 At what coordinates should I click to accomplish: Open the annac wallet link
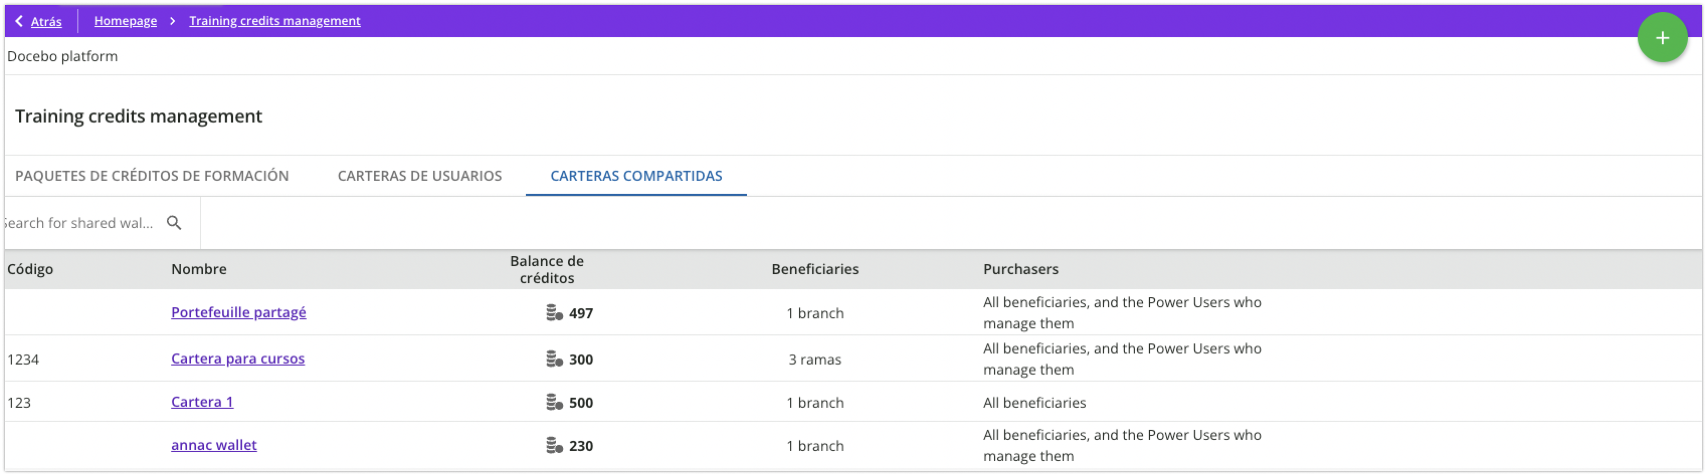point(213,445)
